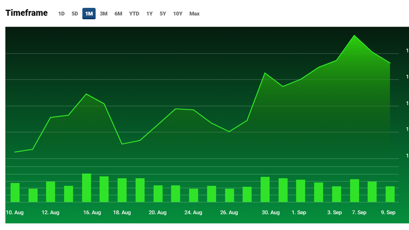
Task: Click the price peak point at 16. Aug
Action: [86, 94]
